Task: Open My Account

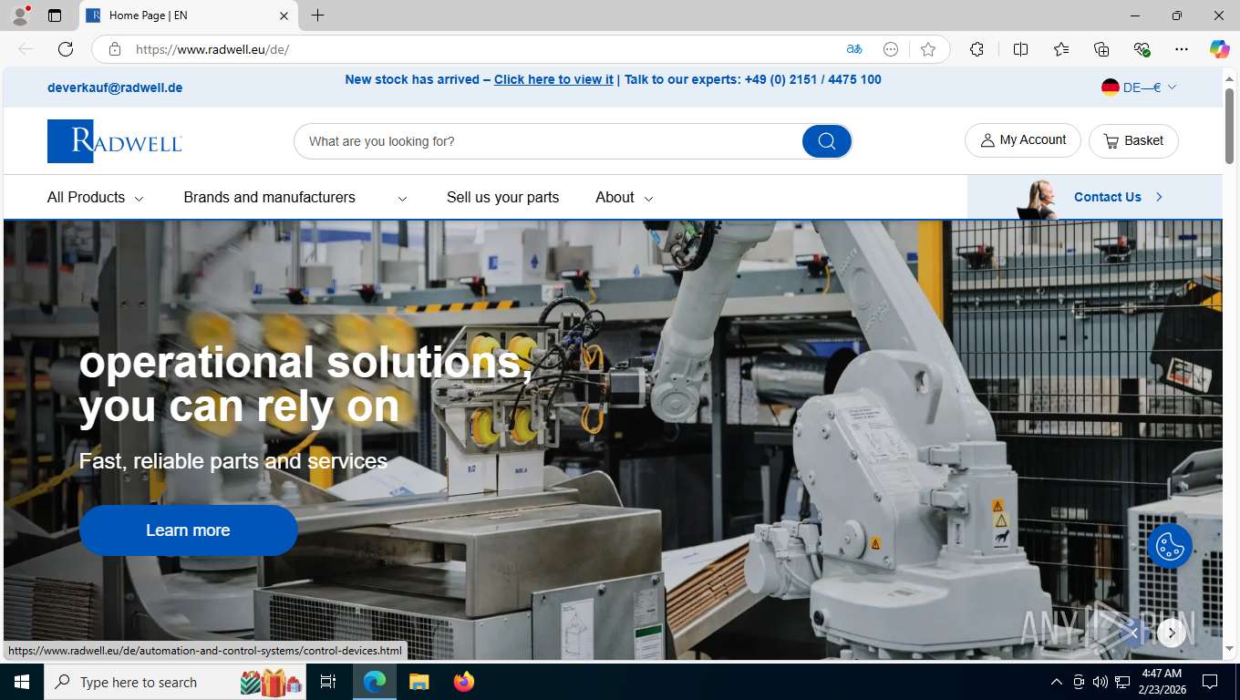Action: 1023,140
